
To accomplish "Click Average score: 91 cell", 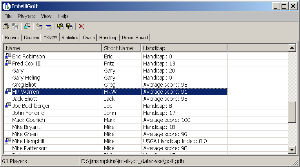I will (x=165, y=92).
